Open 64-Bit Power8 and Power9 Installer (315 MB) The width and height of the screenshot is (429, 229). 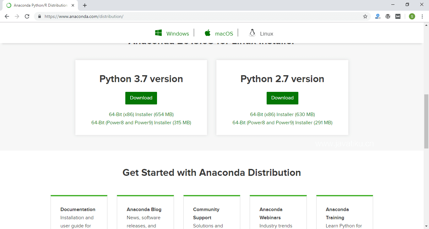click(141, 123)
